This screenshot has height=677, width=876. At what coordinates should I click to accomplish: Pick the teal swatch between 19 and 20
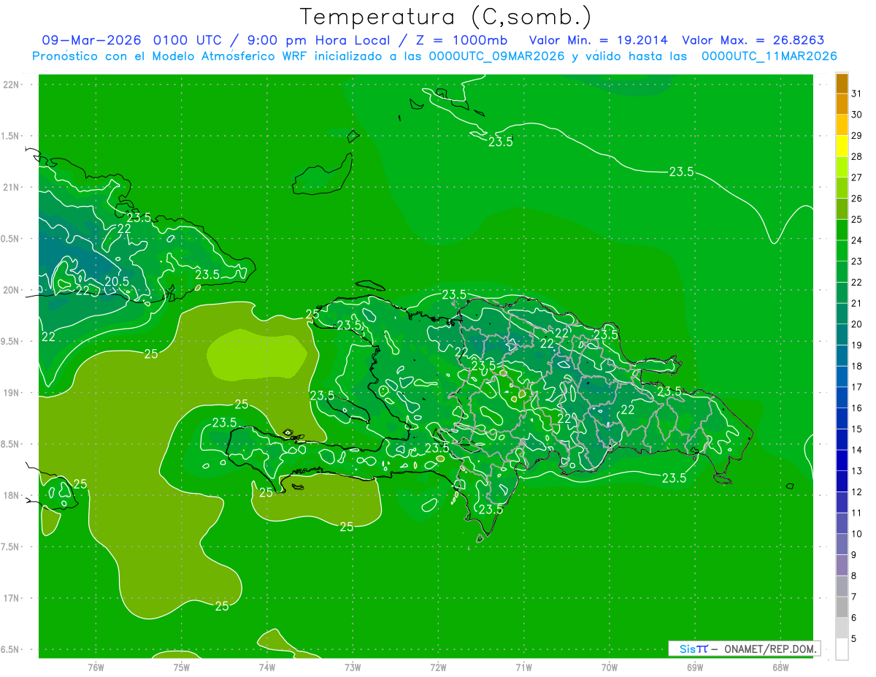tap(842, 335)
